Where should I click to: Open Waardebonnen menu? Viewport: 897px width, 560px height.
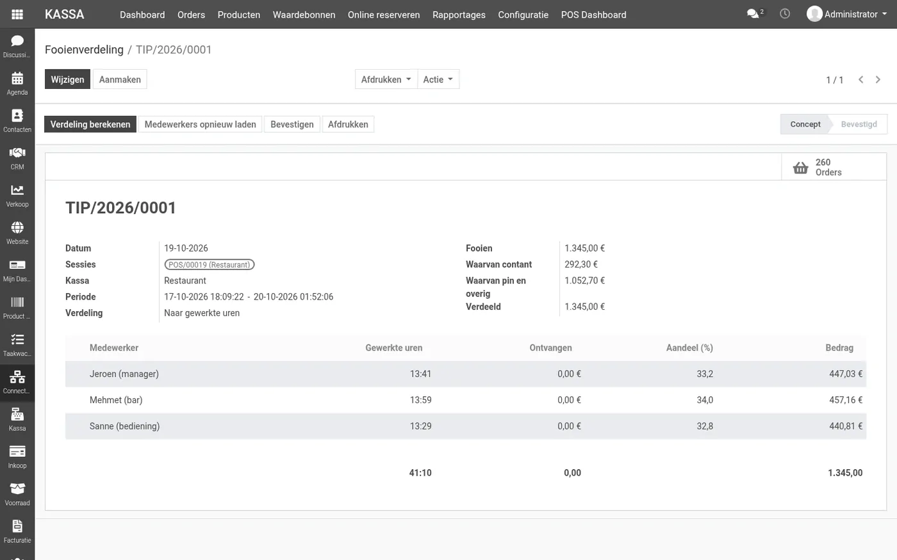point(304,15)
